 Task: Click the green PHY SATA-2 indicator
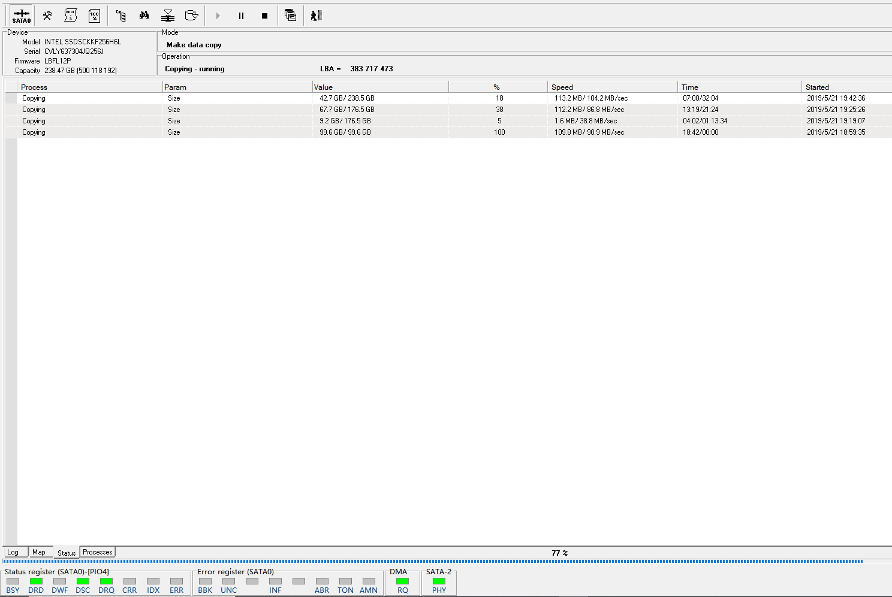click(x=439, y=581)
